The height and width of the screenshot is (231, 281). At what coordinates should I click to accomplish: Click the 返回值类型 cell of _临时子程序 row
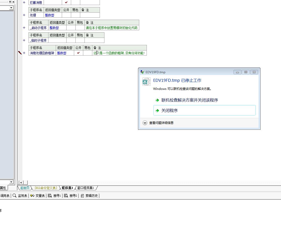pyautogui.click(x=57, y=40)
